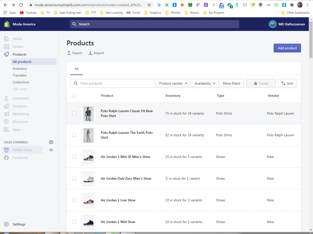Click the Shopify bag logo icon

click(x=7, y=24)
